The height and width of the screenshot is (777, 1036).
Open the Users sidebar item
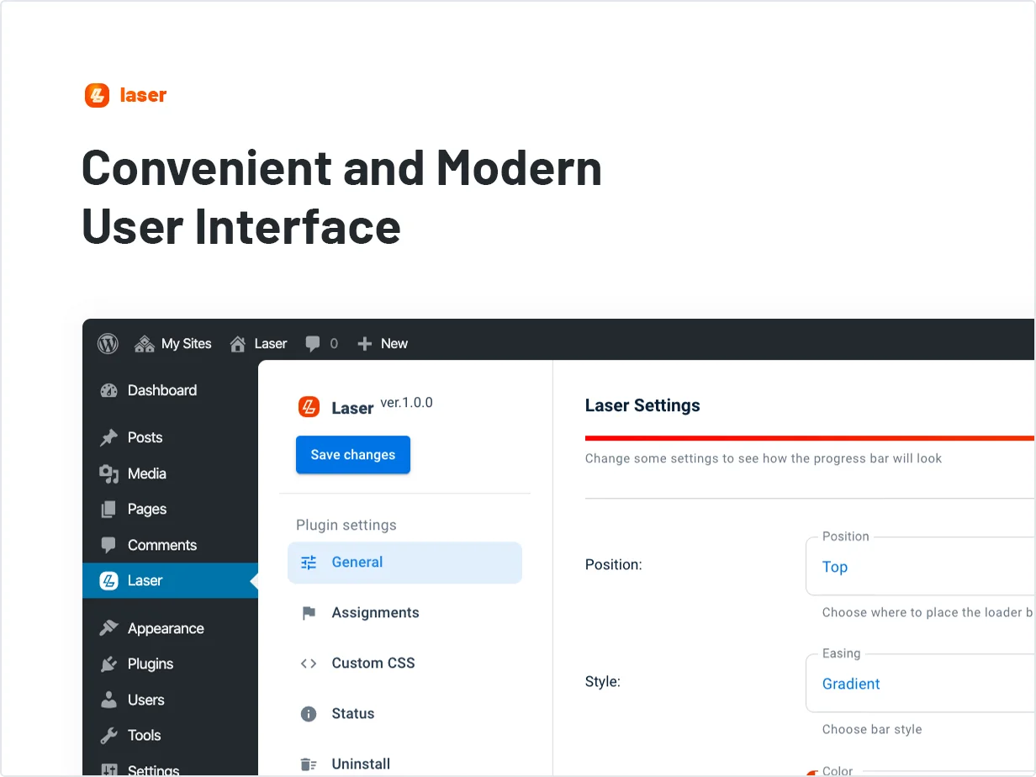pyautogui.click(x=145, y=700)
